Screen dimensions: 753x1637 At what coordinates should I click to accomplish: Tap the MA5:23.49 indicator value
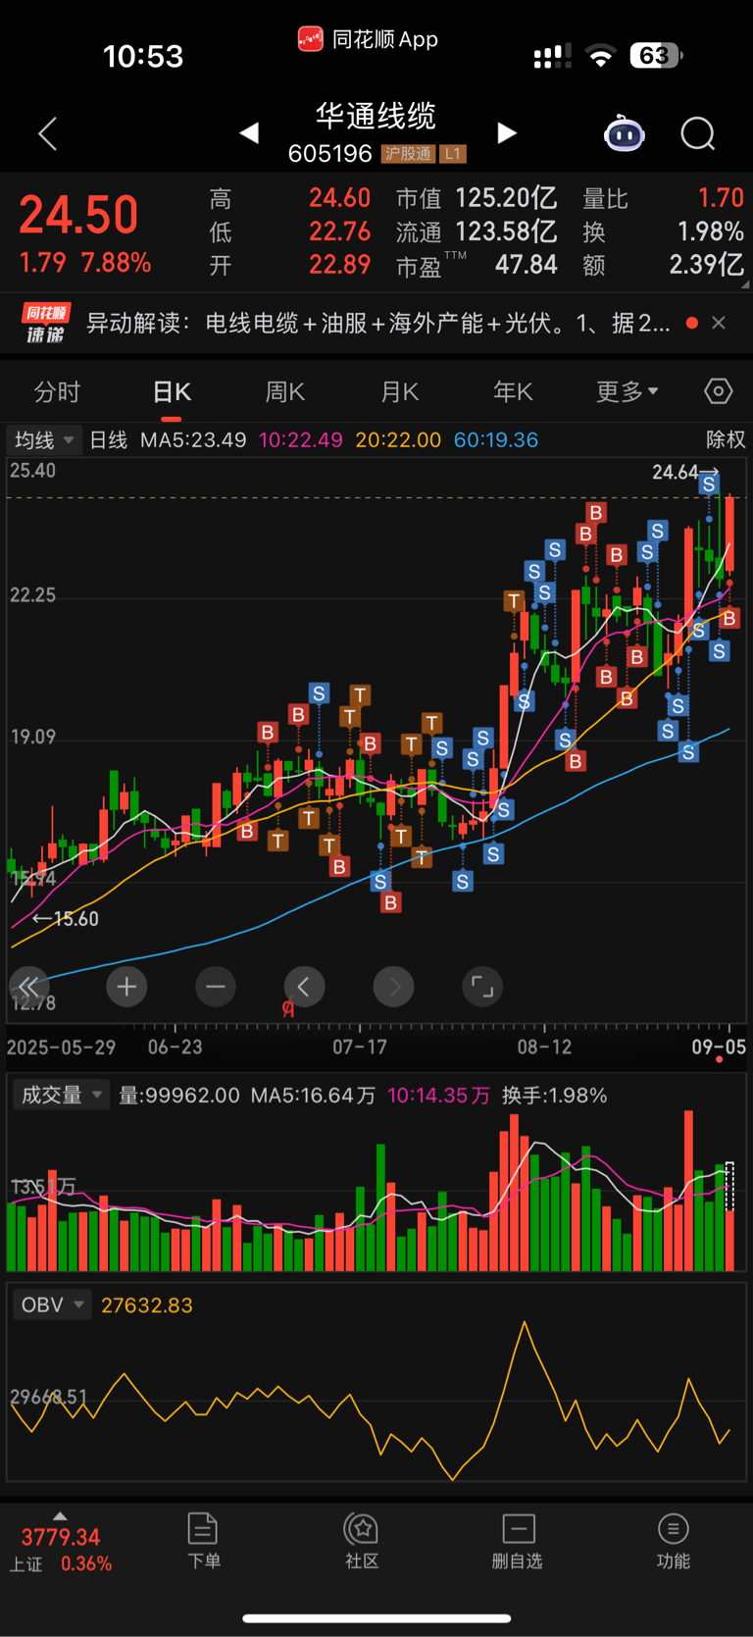point(193,440)
